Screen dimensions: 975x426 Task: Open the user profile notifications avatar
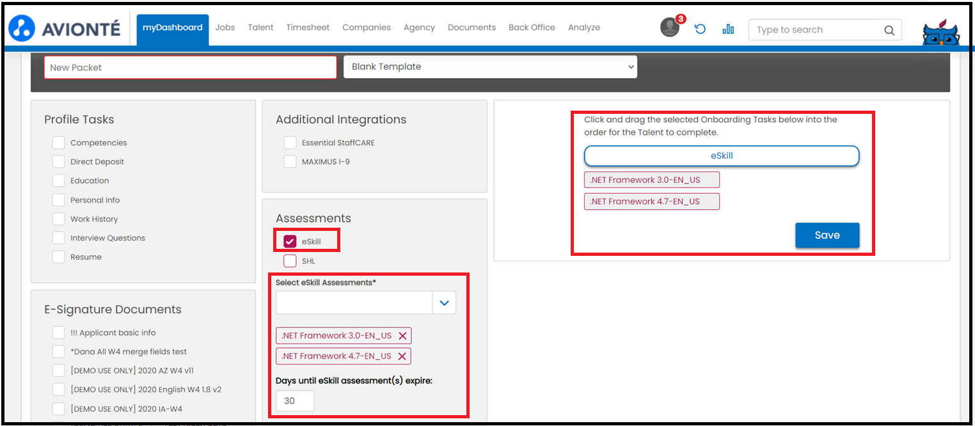(670, 28)
